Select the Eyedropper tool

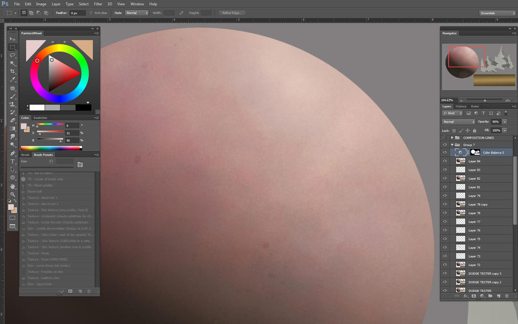click(13, 79)
